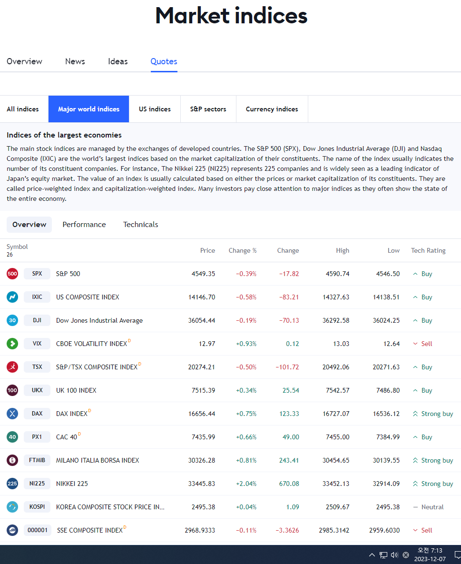The height and width of the screenshot is (564, 461).
Task: Switch table to Technicals view
Action: (x=141, y=225)
